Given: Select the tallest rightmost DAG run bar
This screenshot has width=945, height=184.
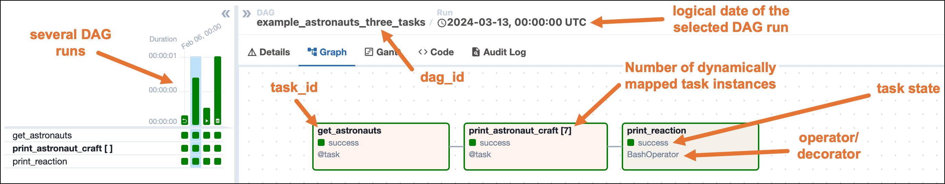Looking at the screenshot, I should click(x=218, y=90).
